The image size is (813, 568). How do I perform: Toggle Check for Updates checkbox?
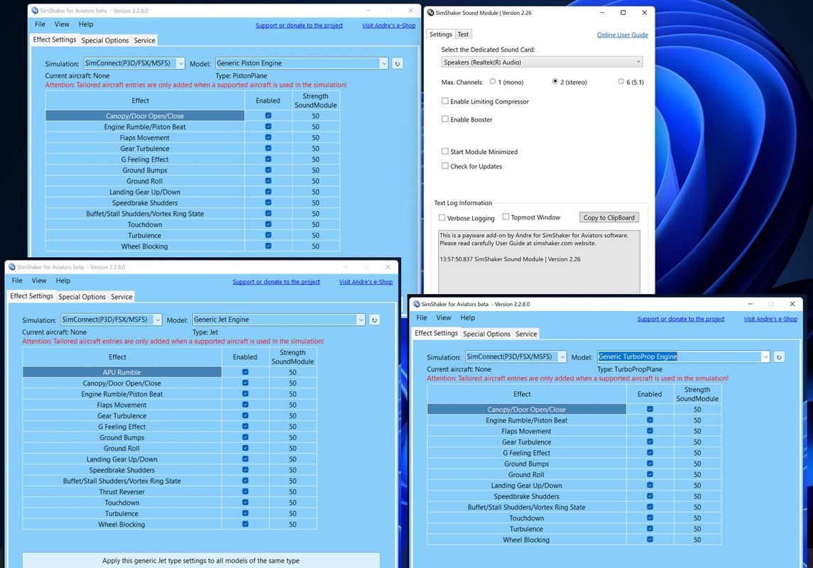point(445,166)
